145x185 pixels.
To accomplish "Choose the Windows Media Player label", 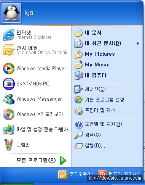I will coord(41,68).
